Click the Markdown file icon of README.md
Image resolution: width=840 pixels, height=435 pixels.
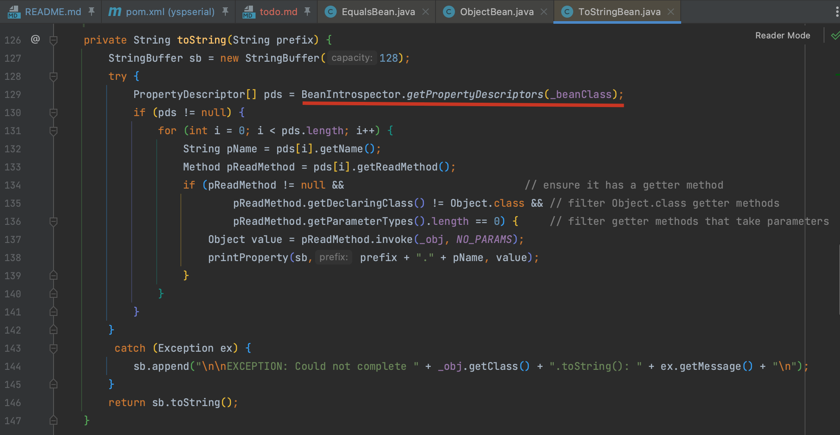13,12
